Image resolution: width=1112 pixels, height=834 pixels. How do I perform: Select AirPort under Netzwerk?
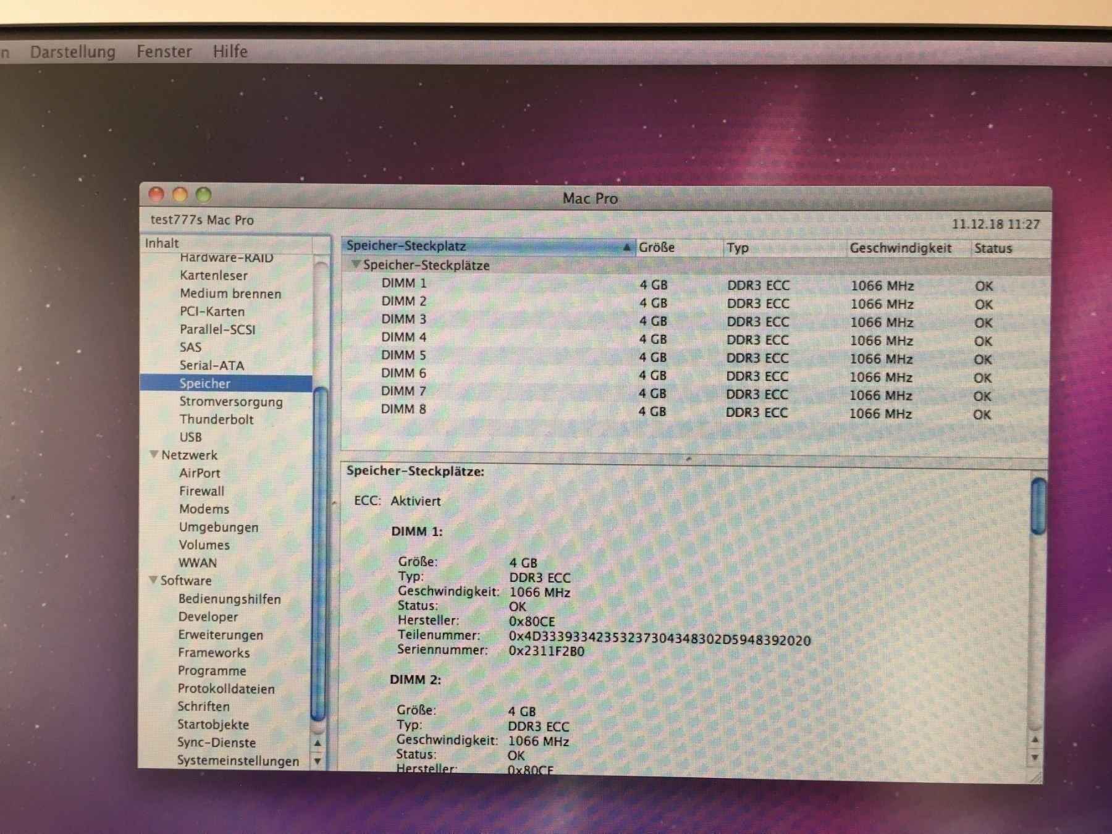point(200,473)
